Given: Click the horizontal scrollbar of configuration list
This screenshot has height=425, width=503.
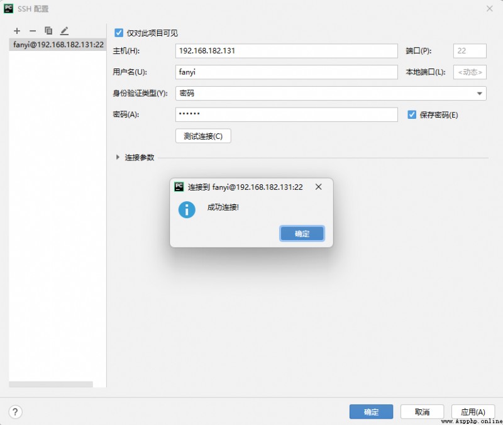Looking at the screenshot, I should click(51, 384).
